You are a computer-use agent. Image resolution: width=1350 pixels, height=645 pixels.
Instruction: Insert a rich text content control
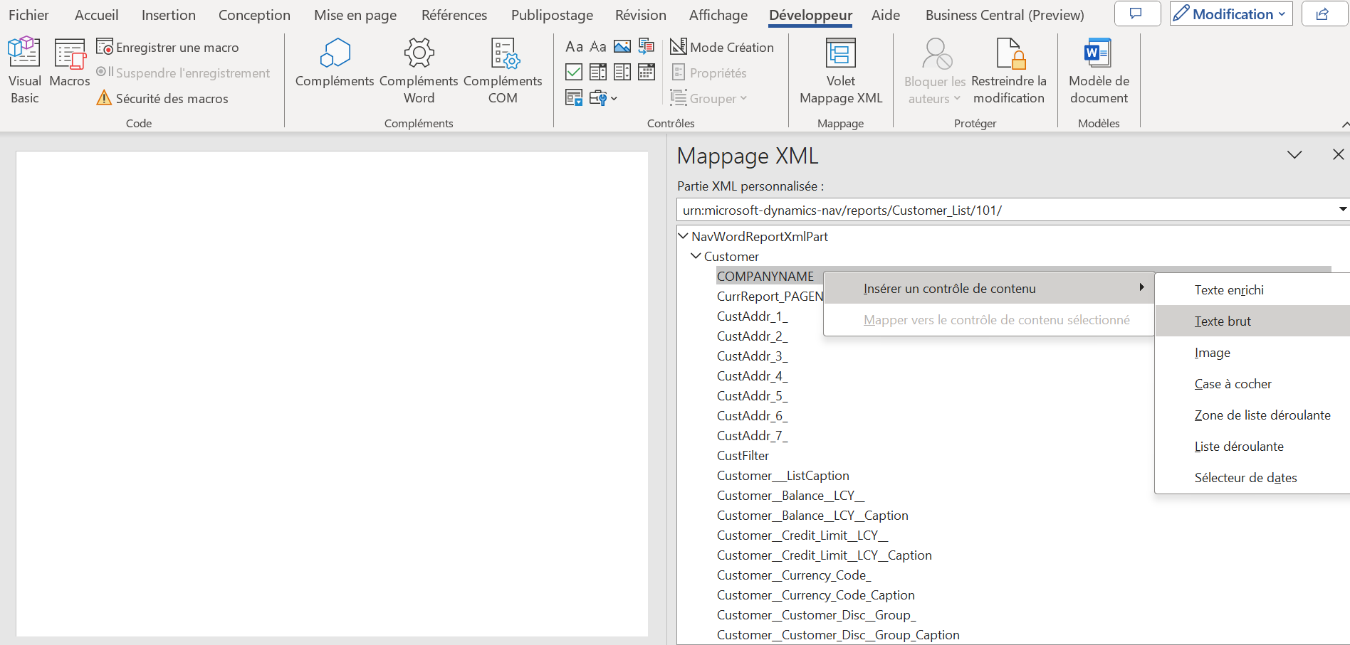[x=574, y=47]
